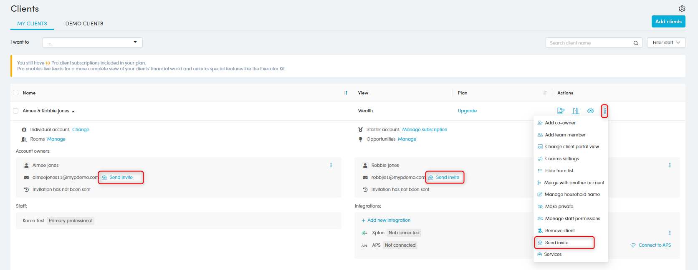The image size is (698, 270).
Task: Click the three-dot more actions icon in client row
Action: [x=604, y=111]
